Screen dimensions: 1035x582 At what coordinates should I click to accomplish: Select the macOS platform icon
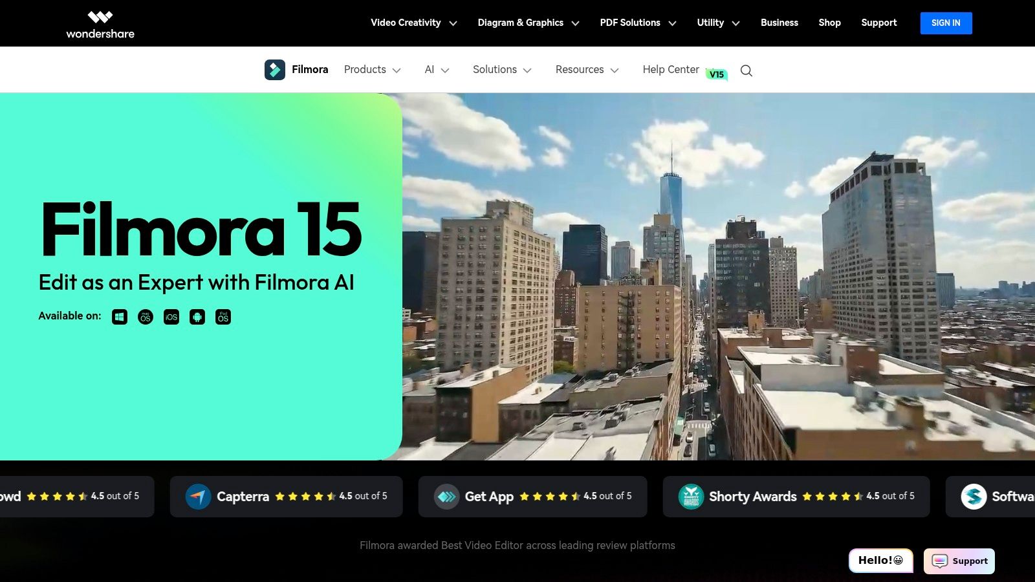(146, 317)
